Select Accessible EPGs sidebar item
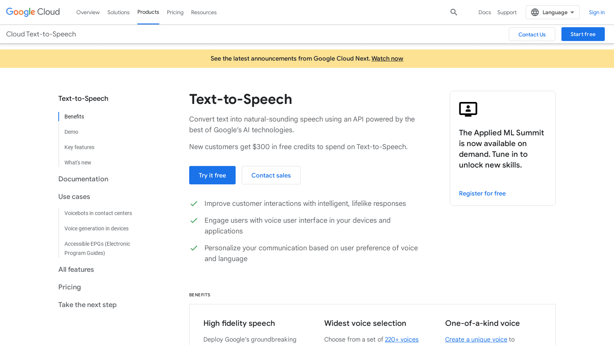The height and width of the screenshot is (345, 614). 97,248
